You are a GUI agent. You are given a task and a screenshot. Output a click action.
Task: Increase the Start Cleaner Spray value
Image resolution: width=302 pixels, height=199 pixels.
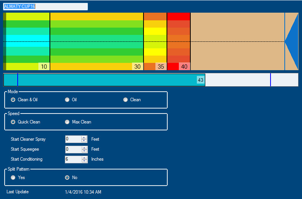(84, 137)
